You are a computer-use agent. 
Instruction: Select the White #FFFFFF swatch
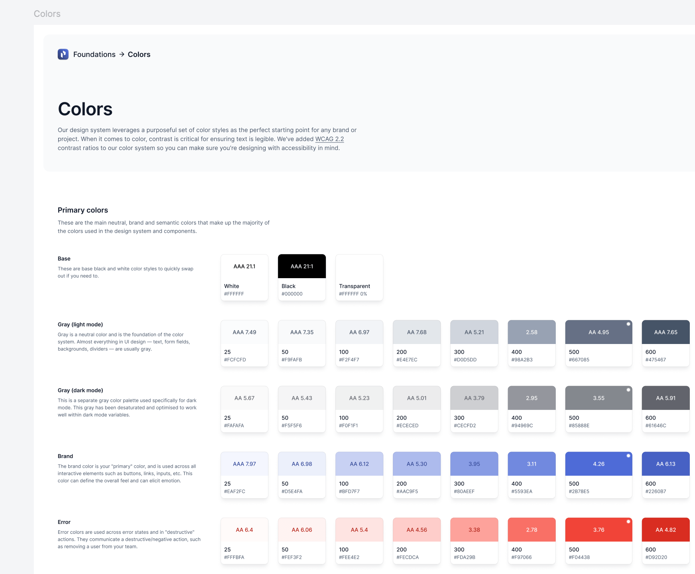tap(244, 277)
